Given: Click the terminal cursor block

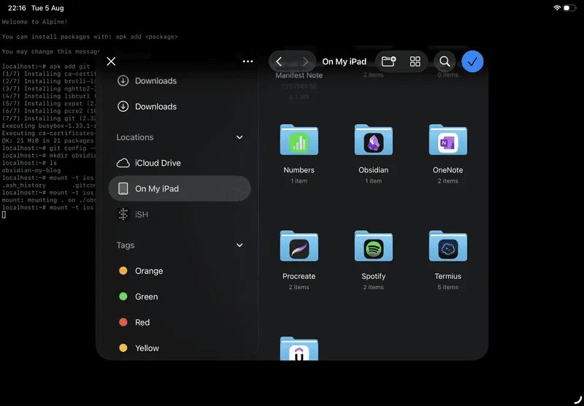Looking at the screenshot, I should pyautogui.click(x=4, y=215).
